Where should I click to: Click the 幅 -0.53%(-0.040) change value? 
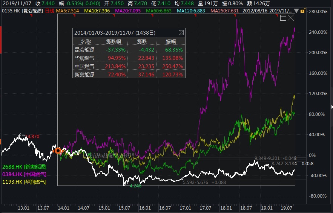pos(80,3)
